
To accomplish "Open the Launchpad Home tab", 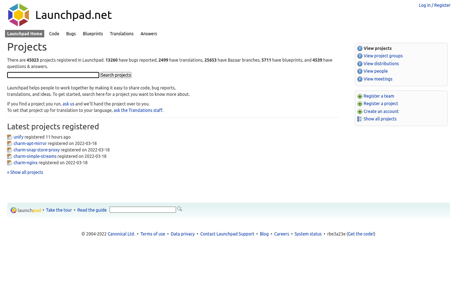I will coord(25,34).
